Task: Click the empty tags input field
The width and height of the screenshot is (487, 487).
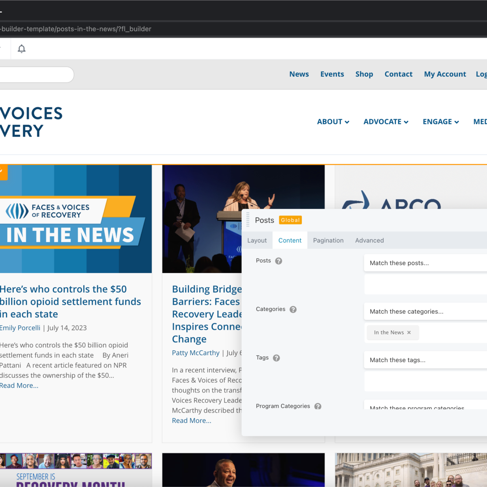Action: [x=425, y=381]
